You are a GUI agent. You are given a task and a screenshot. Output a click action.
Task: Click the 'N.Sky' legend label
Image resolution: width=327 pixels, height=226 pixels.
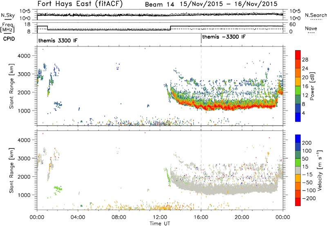click(x=8, y=15)
